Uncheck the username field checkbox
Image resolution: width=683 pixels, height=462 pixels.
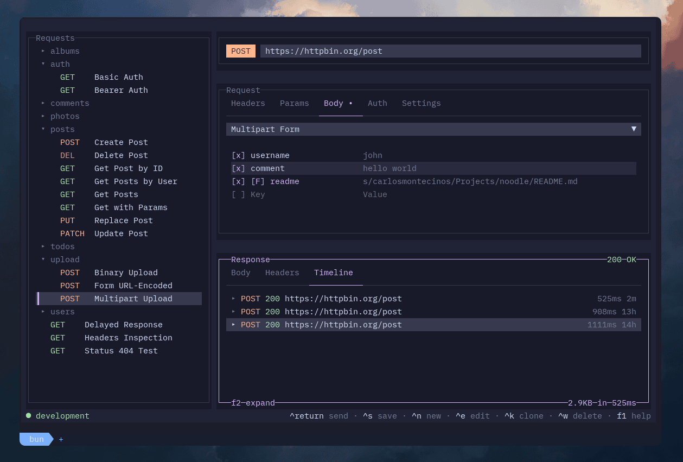coord(238,155)
